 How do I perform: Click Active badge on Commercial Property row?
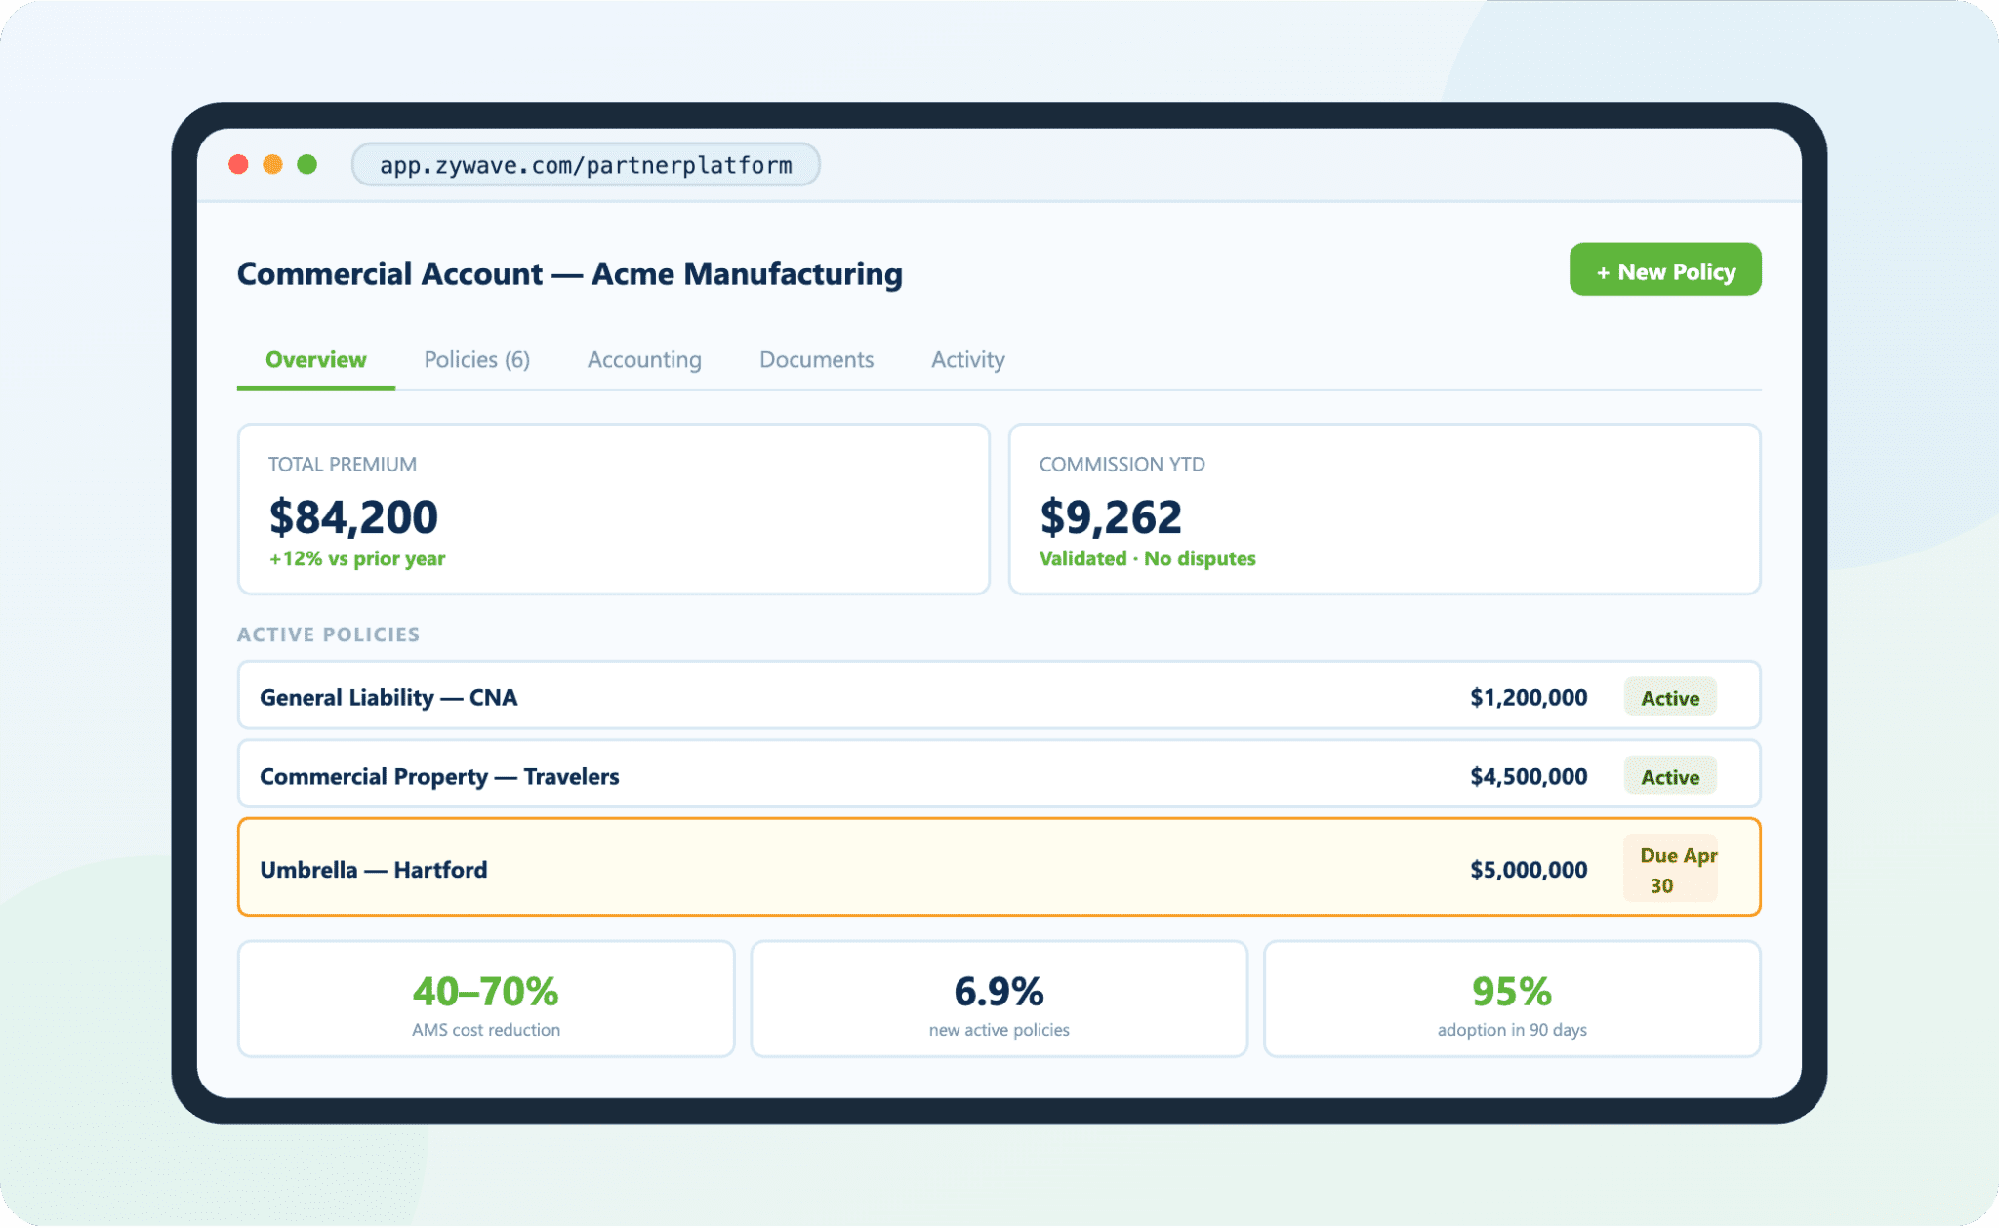click(1669, 776)
